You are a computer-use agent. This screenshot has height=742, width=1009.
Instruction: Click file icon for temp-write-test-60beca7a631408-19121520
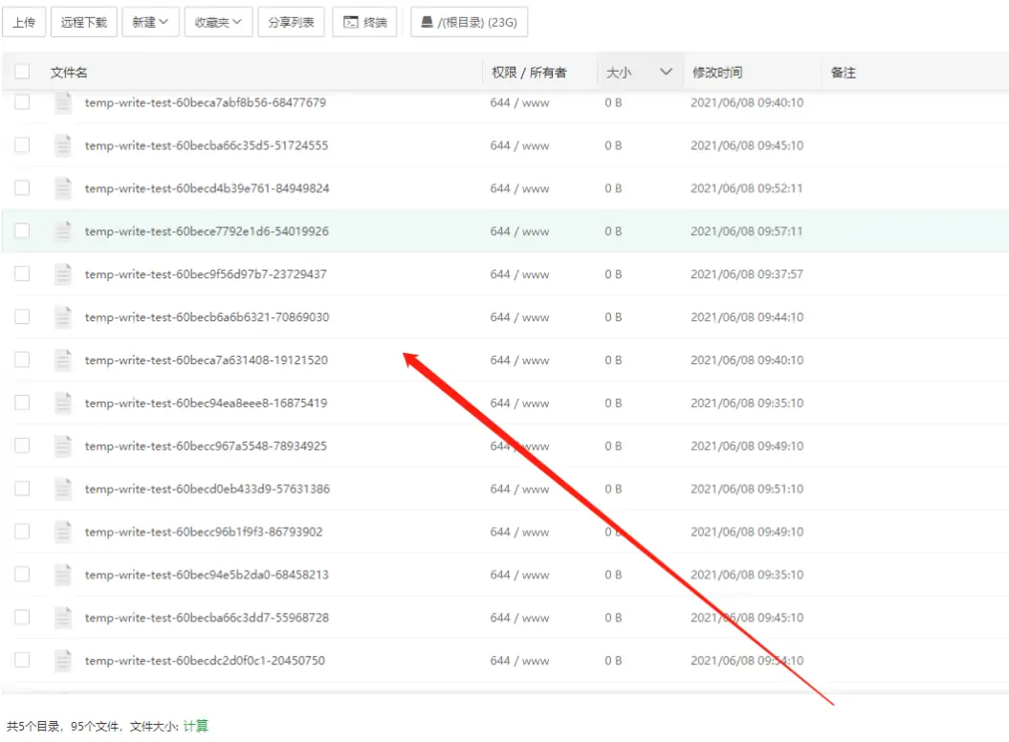63,360
